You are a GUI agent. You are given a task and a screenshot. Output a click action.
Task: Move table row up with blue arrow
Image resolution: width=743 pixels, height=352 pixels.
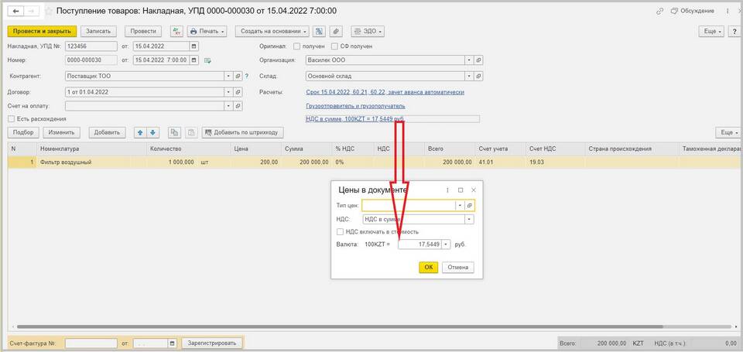pyautogui.click(x=140, y=132)
